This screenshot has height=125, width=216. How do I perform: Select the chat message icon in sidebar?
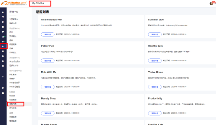(3, 32)
